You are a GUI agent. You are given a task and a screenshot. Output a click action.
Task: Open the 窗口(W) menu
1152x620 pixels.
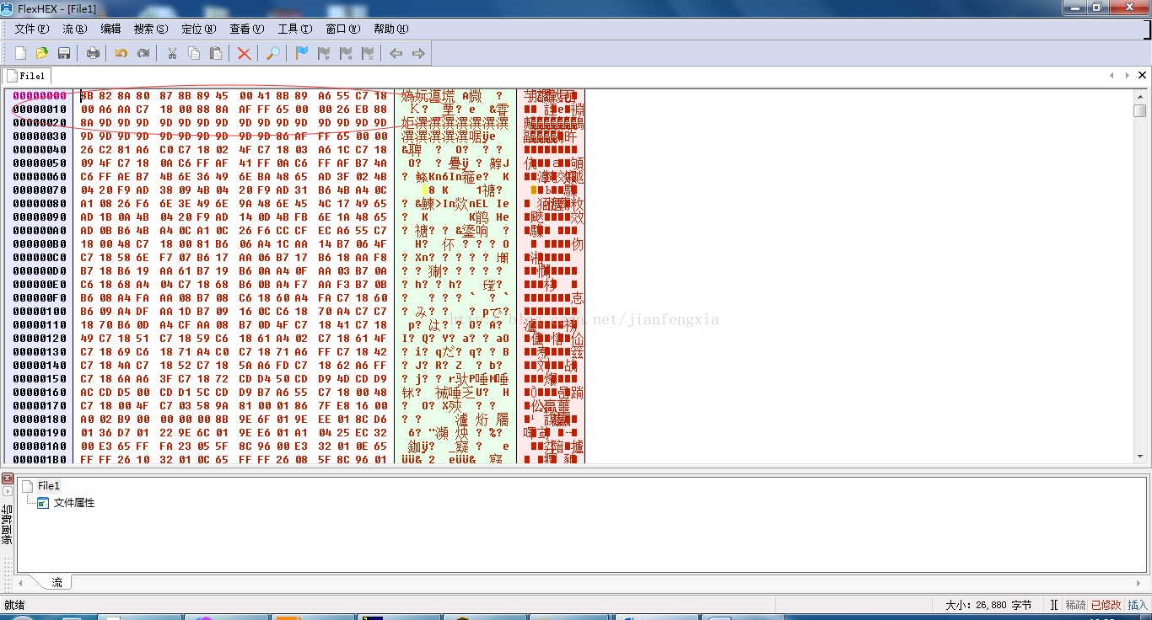(343, 29)
